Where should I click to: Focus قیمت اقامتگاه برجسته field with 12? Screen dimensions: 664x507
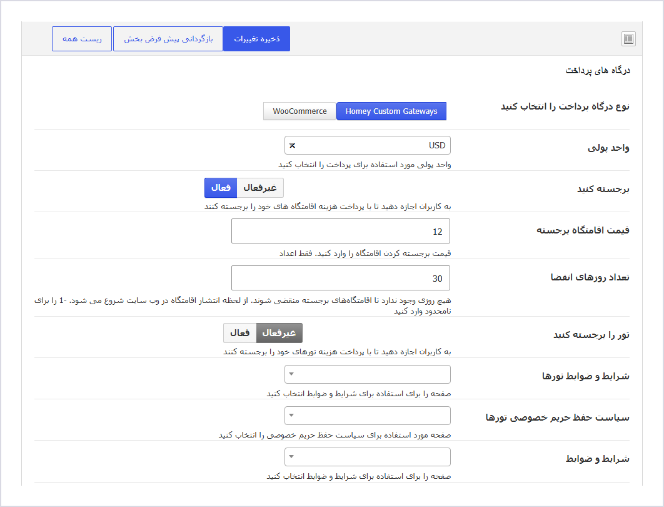(341, 231)
